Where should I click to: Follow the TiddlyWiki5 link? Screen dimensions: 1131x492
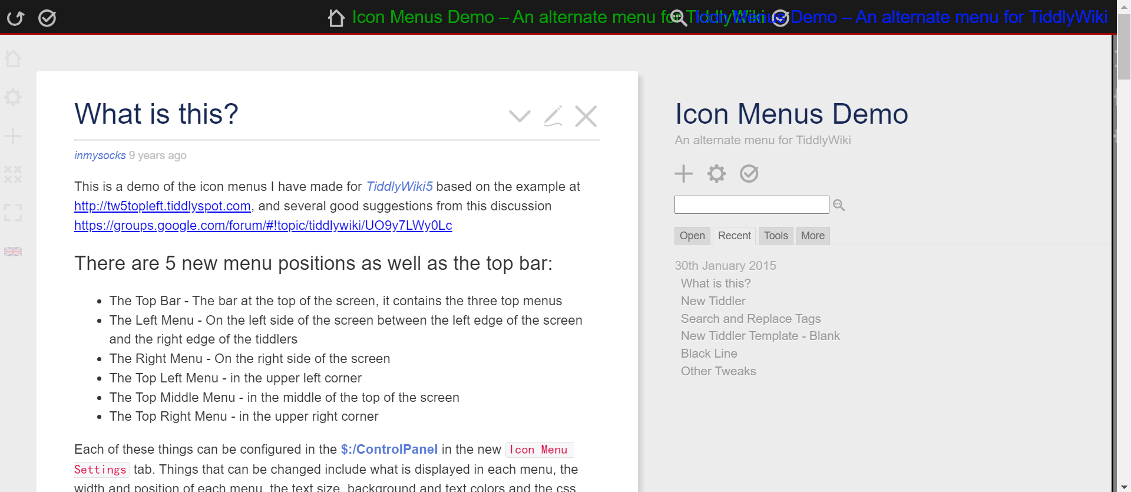tap(399, 187)
